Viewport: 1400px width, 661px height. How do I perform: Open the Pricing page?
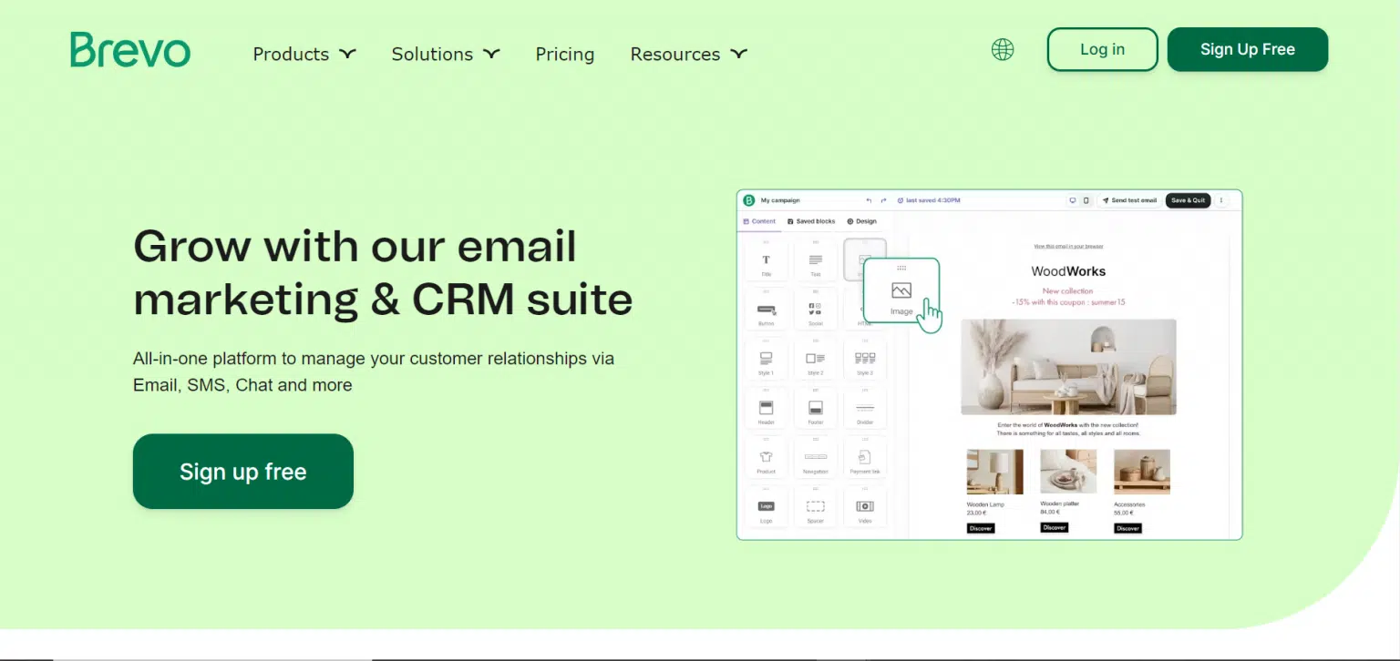pos(564,55)
